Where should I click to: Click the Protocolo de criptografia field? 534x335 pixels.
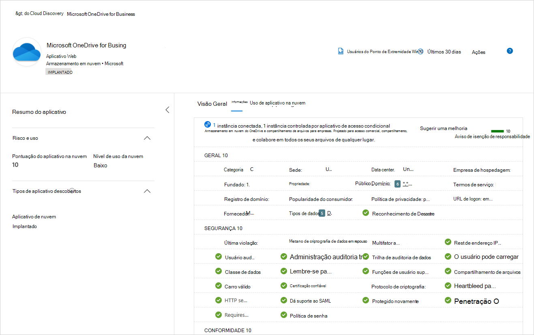(399, 286)
